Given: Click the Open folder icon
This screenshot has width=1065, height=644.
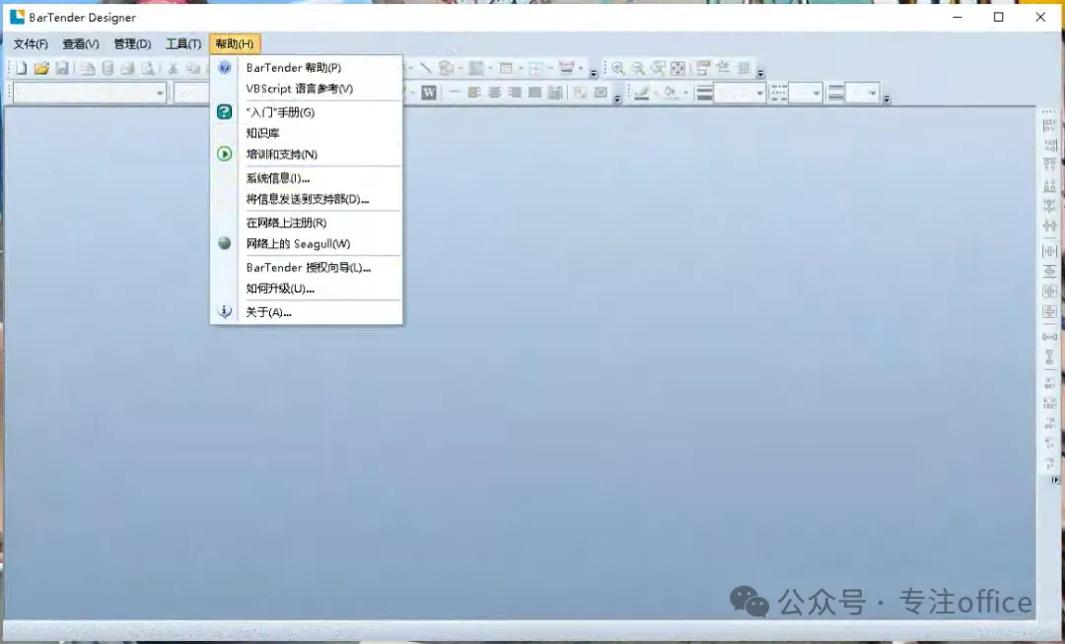Looking at the screenshot, I should 41,68.
